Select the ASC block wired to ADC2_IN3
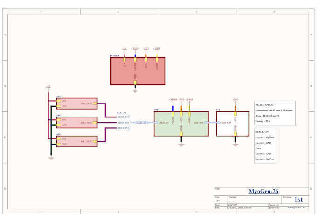Viewport: 317px width, 214px height. pyautogui.click(x=77, y=104)
